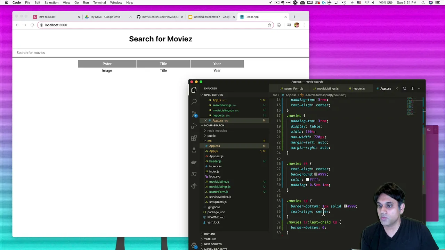
Task: Open the Run and Debug view
Action: pyautogui.click(x=194, y=126)
